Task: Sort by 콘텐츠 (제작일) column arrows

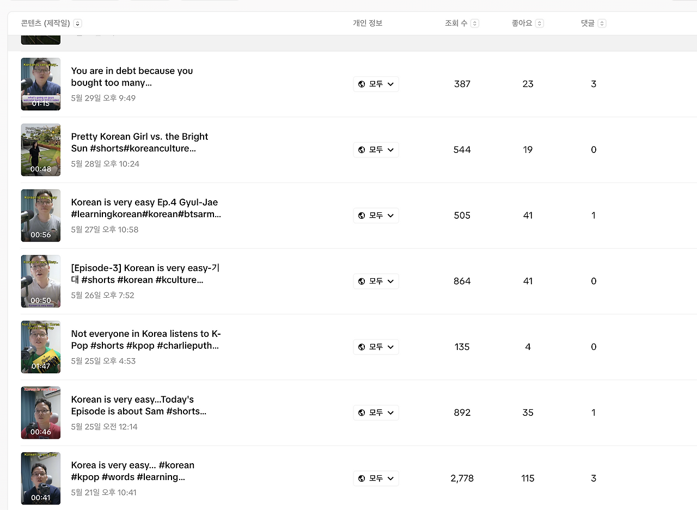Action: pos(77,23)
